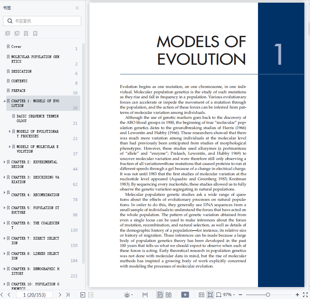Expand MODELS OF EVOLUTIONARY PROCESSES bookmark
310x299 pixels.
10,131
